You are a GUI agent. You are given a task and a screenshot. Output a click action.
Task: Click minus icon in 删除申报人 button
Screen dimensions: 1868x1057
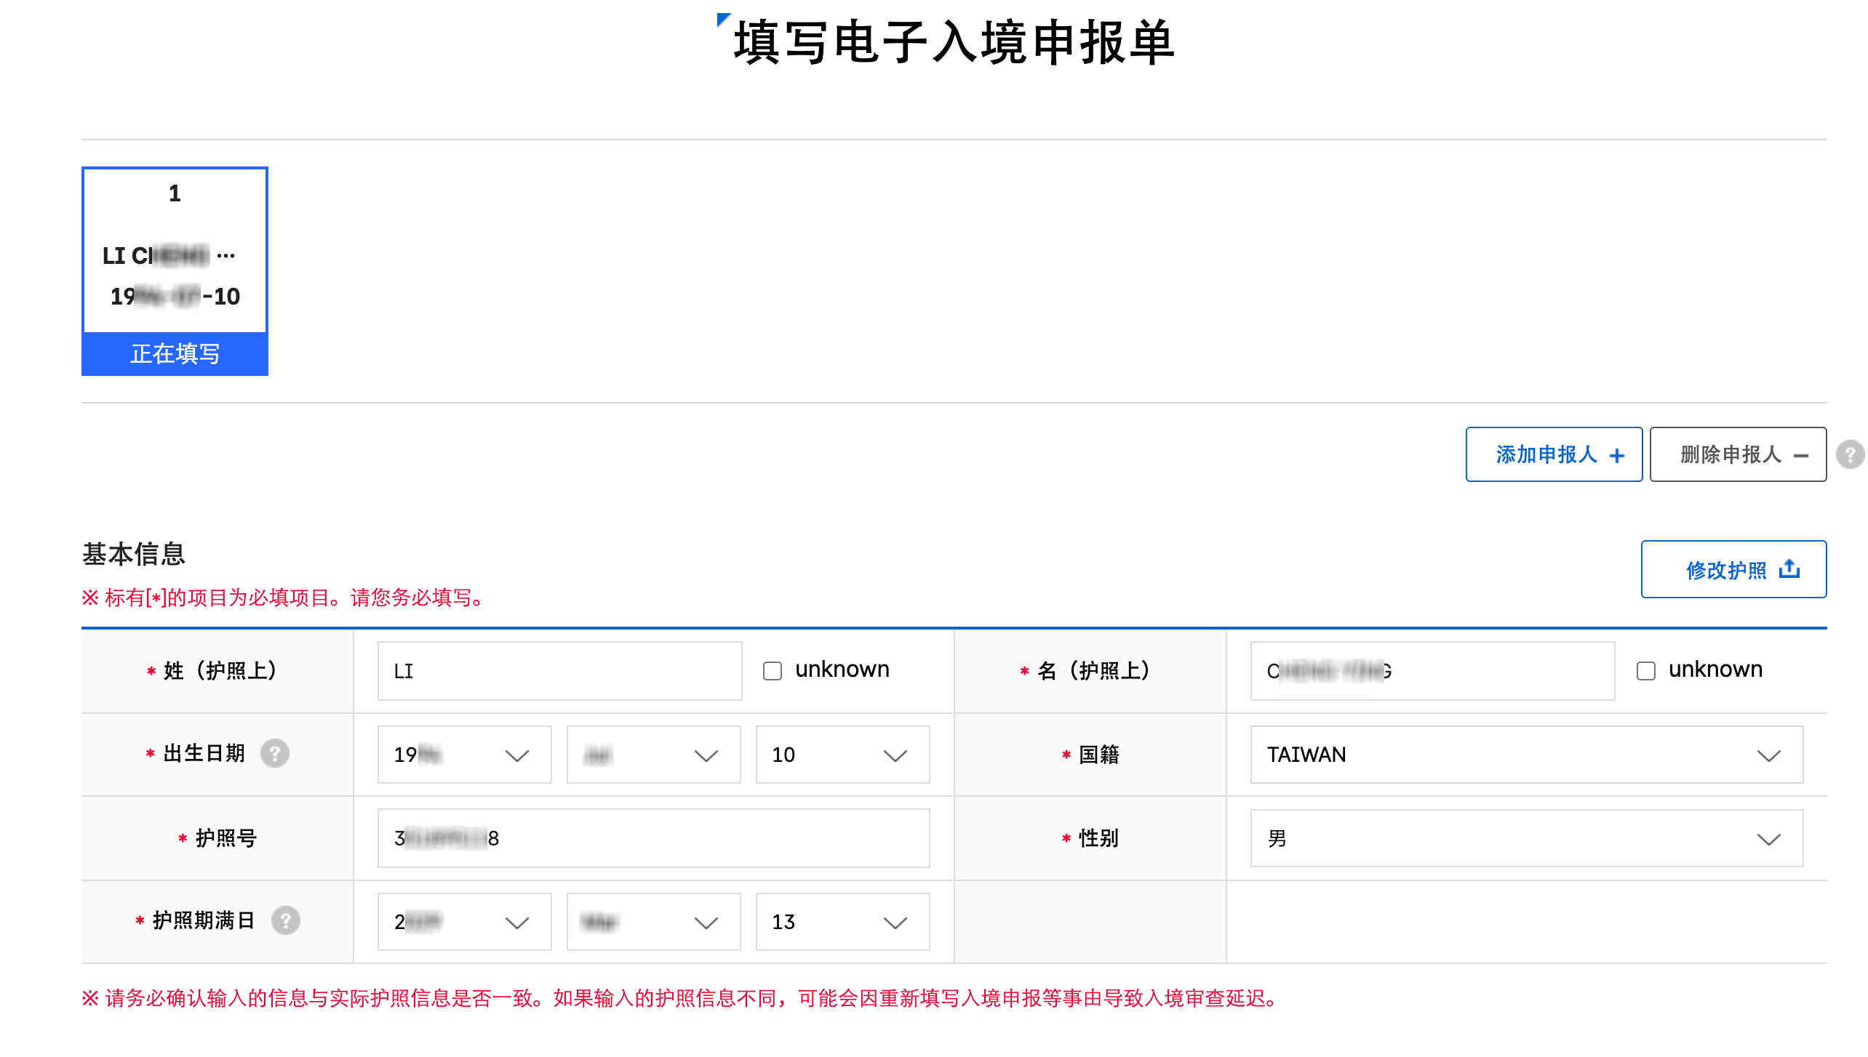(1801, 456)
